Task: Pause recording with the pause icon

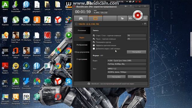Action: [x=145, y=18]
